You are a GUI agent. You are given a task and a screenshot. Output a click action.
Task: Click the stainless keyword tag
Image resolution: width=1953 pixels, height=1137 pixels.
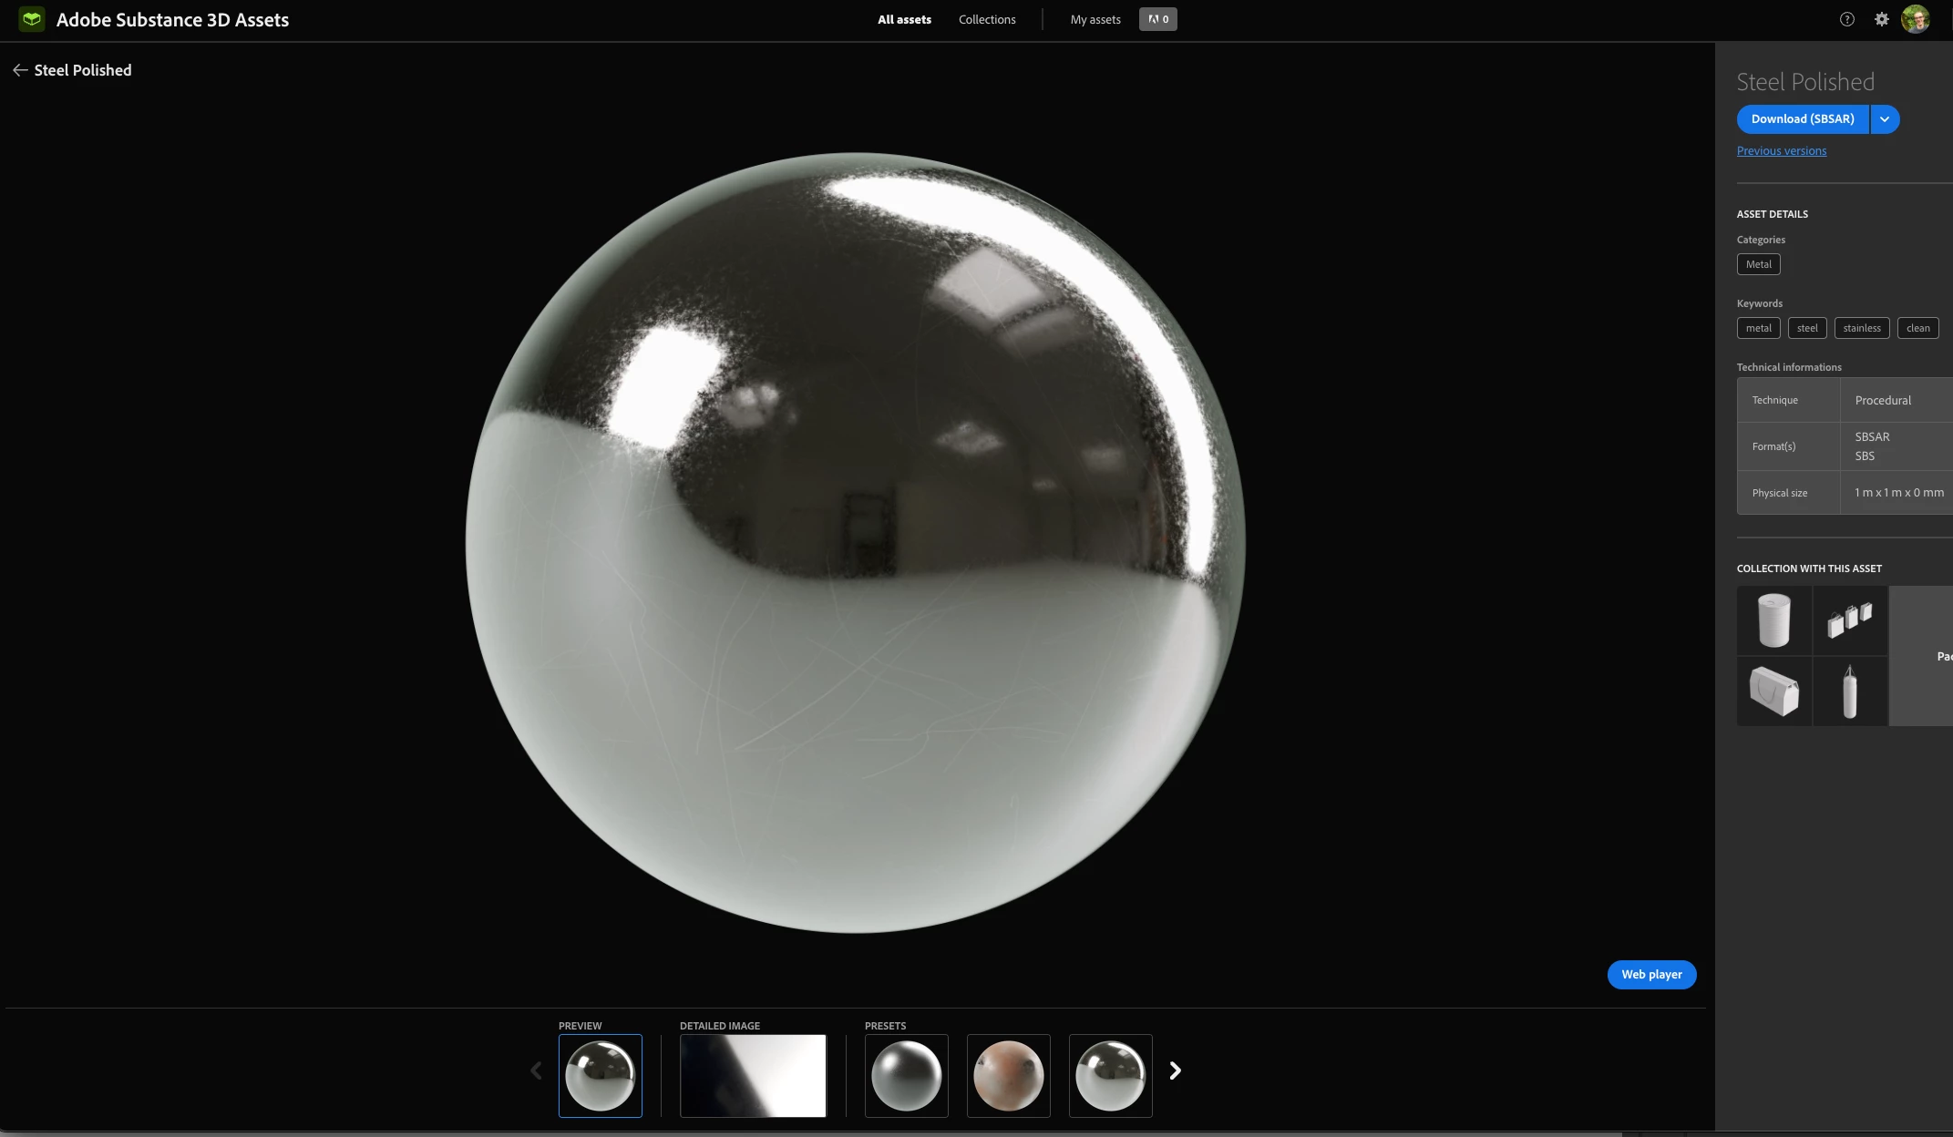point(1861,328)
